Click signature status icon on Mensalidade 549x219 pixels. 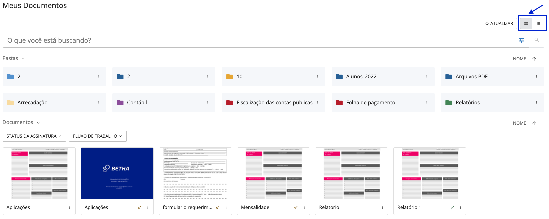pos(296,207)
